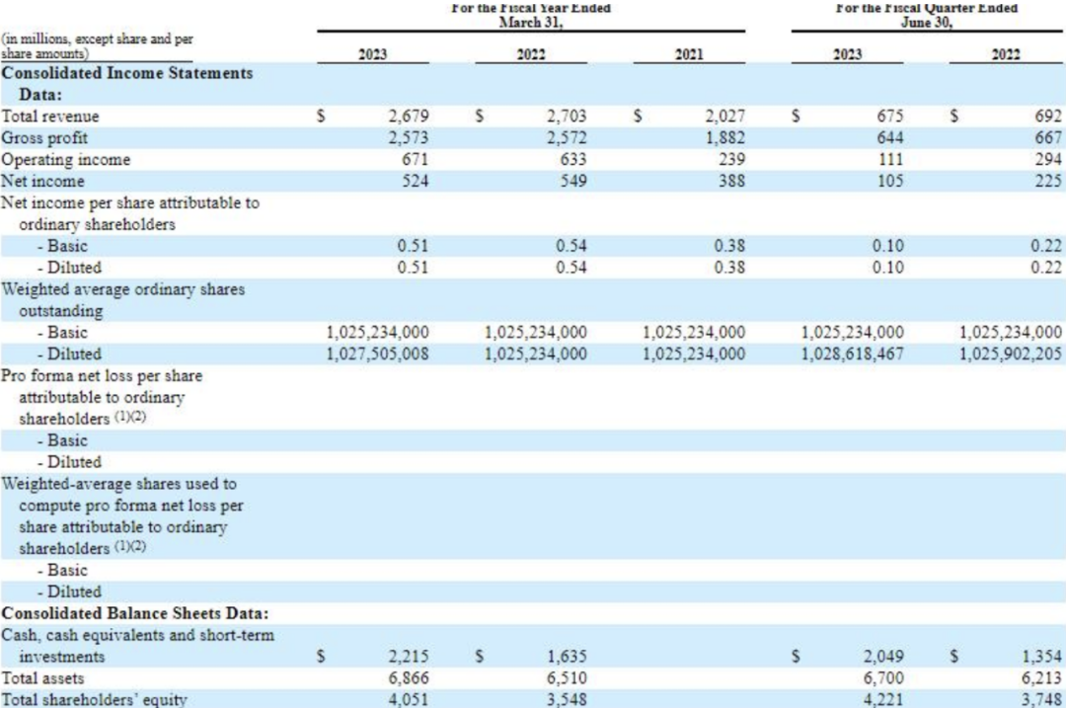Viewport: 1066px width, 708px height.
Task: Click the Total assets row label
Action: [x=42, y=678]
